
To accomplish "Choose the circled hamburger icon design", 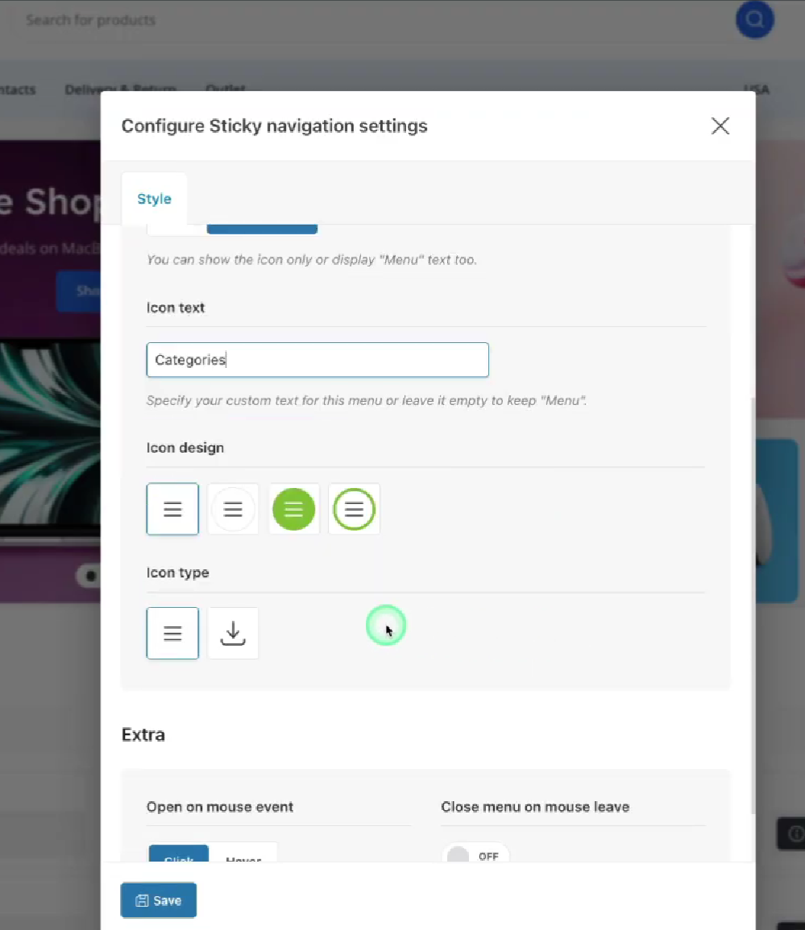I will [233, 509].
